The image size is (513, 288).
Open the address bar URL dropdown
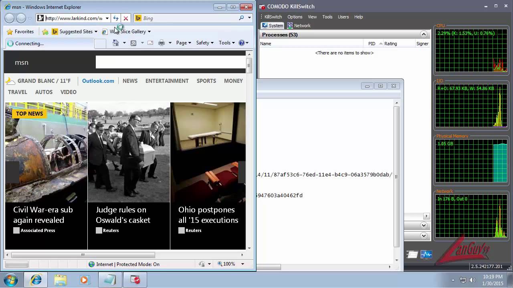[107, 18]
